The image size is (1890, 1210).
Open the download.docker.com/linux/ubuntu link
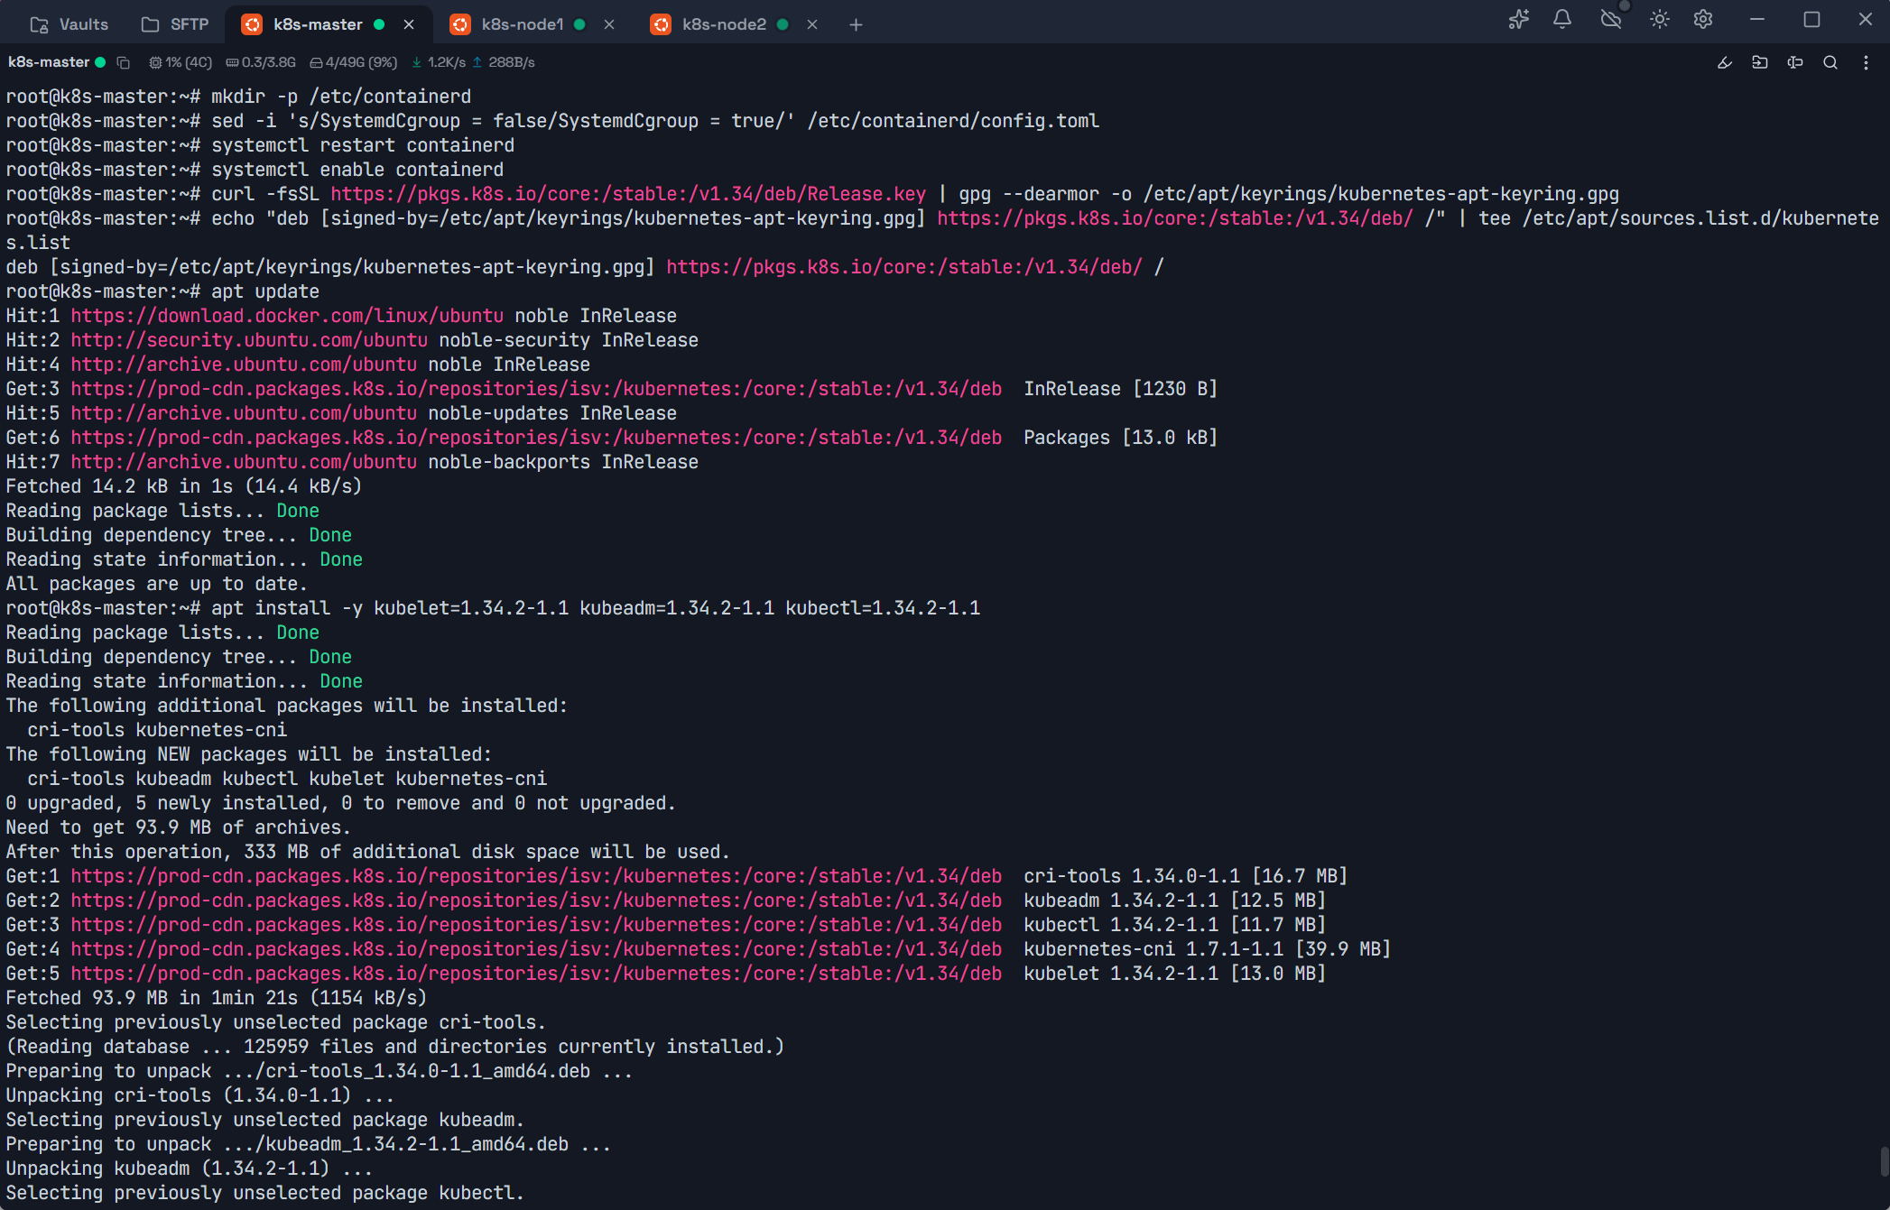(x=287, y=316)
